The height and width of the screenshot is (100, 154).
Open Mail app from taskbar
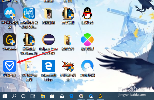pos(62,96)
